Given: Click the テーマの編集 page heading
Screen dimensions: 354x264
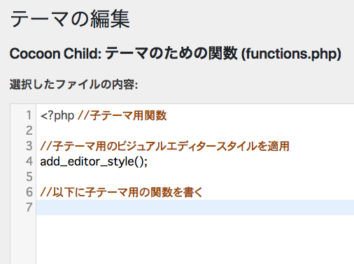Looking at the screenshot, I should pos(70,19).
